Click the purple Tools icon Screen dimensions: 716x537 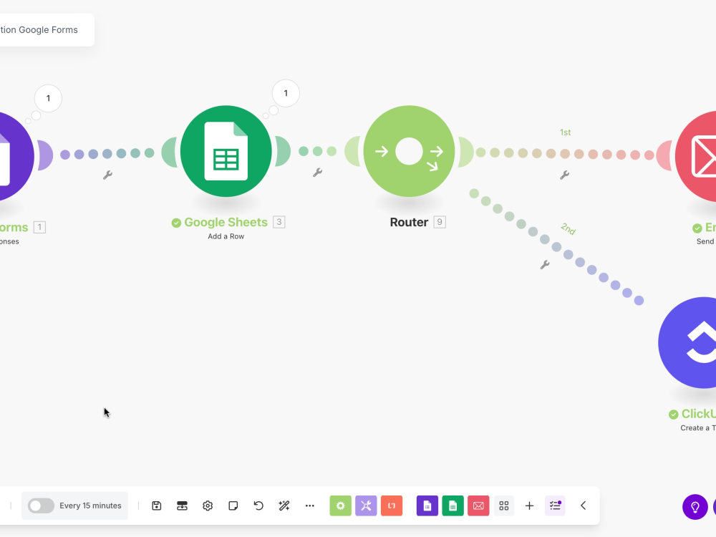pyautogui.click(x=366, y=505)
